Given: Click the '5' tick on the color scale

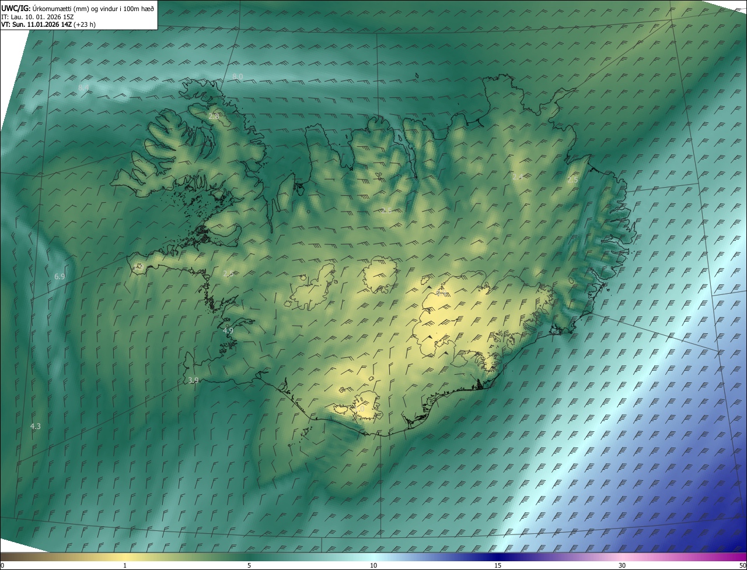Looking at the screenshot, I should coord(249,565).
